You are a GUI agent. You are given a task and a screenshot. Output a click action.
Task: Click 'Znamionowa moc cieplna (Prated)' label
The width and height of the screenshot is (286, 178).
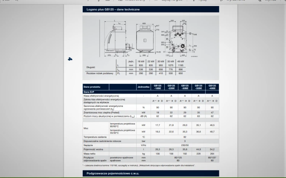tap(101, 113)
